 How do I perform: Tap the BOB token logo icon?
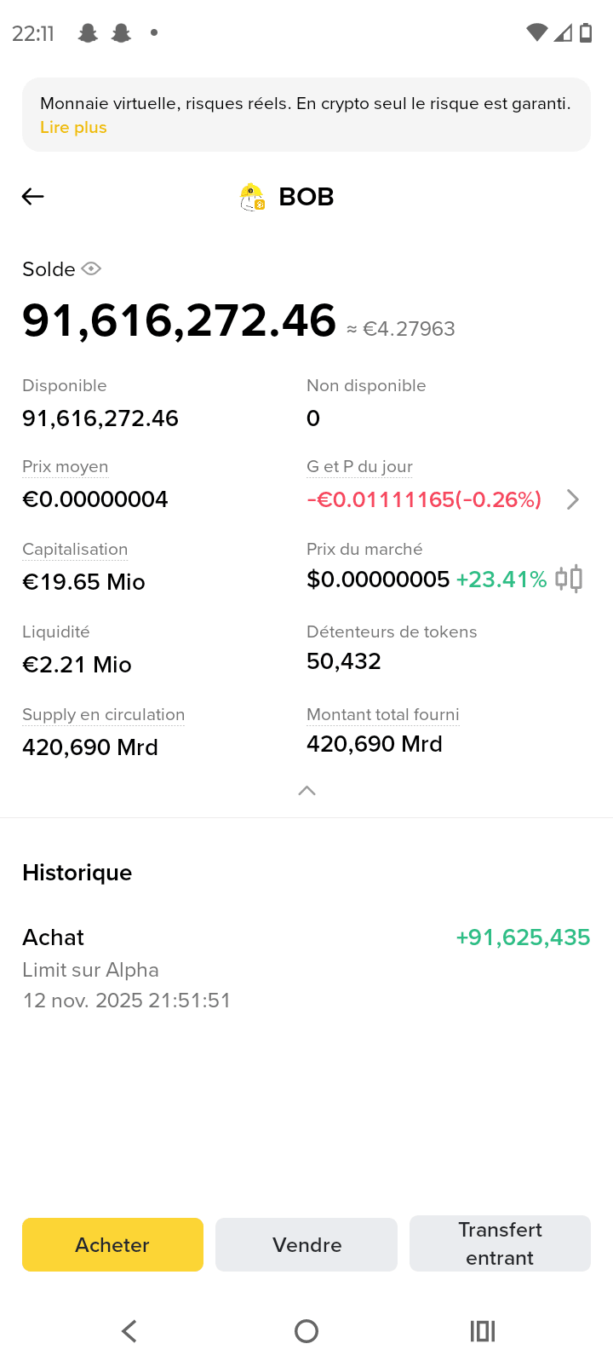252,197
